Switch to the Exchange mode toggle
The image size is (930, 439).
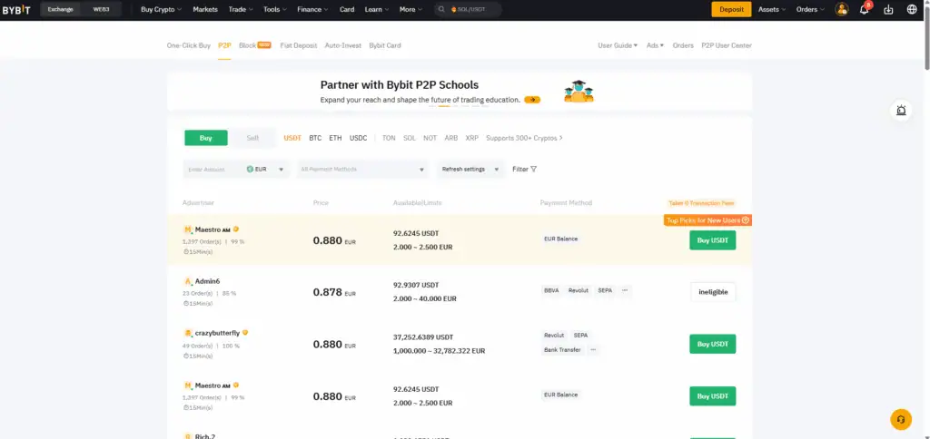[60, 9]
